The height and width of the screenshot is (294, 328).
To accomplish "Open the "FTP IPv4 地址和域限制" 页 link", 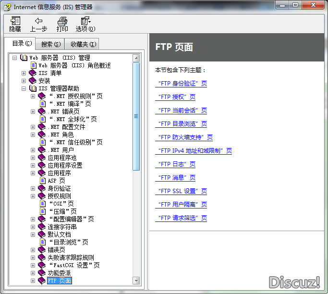I will 194,151.
